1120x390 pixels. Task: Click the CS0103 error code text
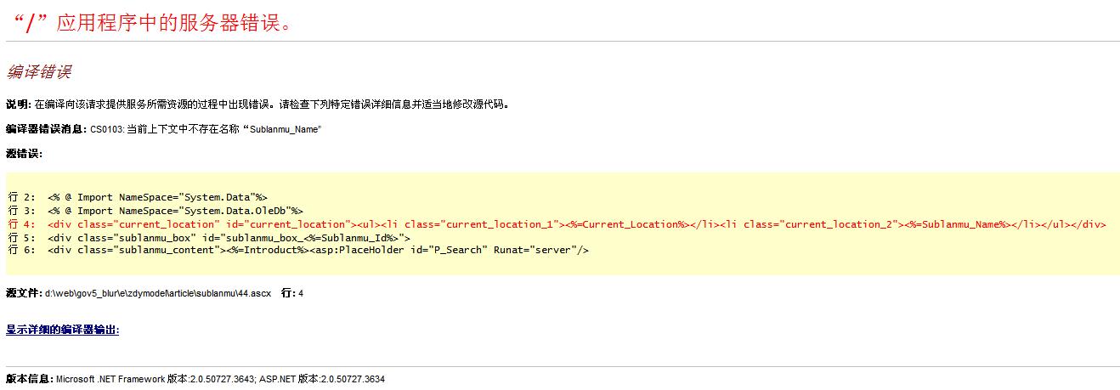[x=107, y=129]
